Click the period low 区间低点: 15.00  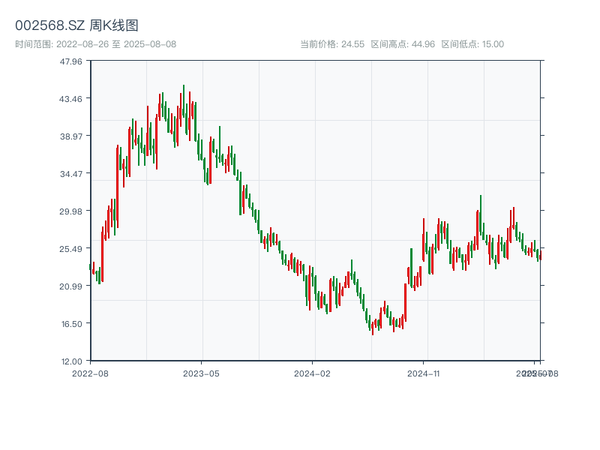[x=472, y=44]
